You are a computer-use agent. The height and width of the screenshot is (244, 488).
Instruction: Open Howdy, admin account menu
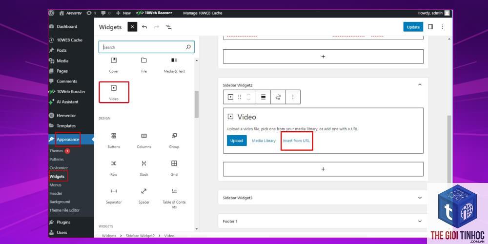click(x=433, y=13)
